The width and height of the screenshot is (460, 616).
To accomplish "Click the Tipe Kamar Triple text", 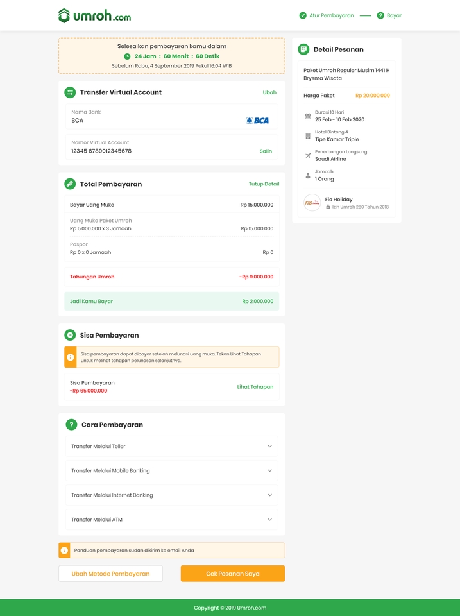I will click(337, 139).
